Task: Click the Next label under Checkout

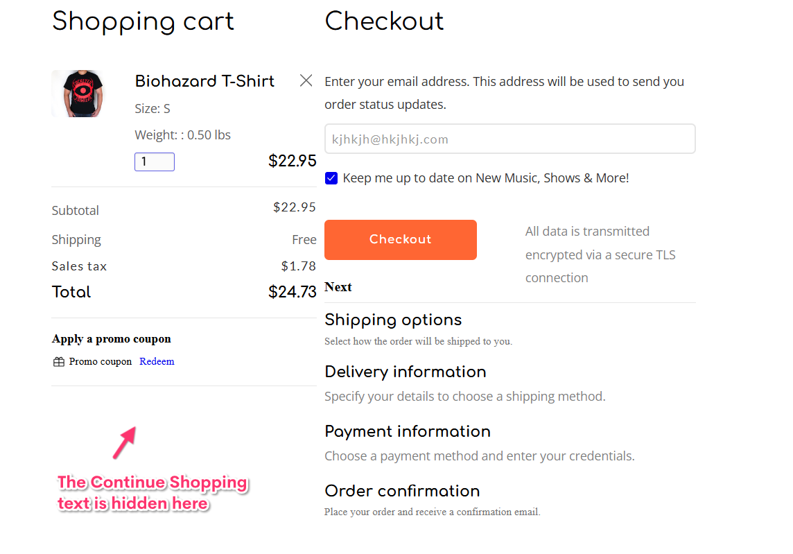Action: pyautogui.click(x=338, y=287)
